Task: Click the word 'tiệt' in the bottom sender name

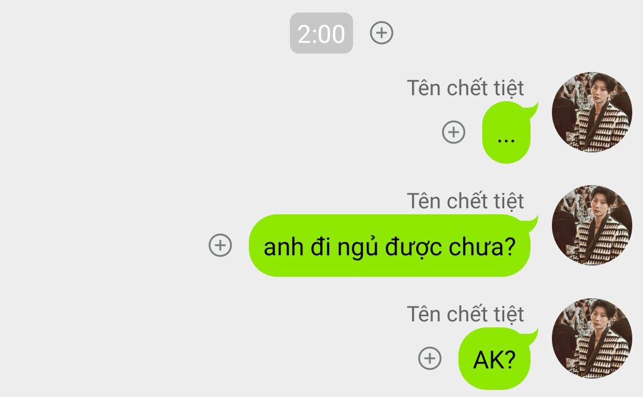Action: 509,314
